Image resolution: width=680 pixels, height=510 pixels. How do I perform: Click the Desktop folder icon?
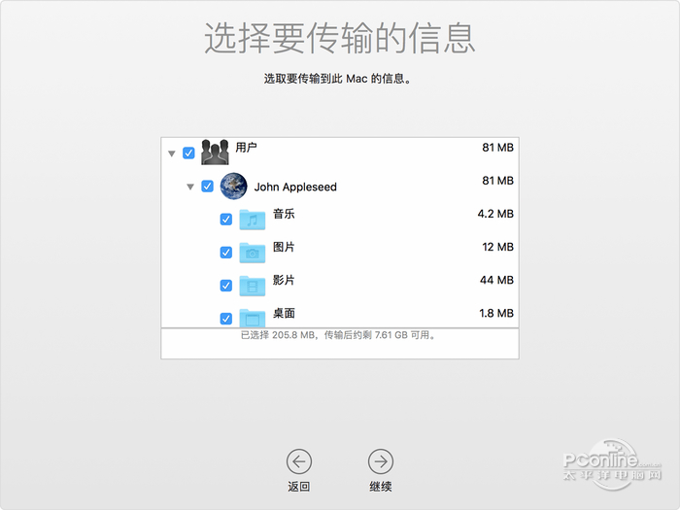click(x=253, y=318)
